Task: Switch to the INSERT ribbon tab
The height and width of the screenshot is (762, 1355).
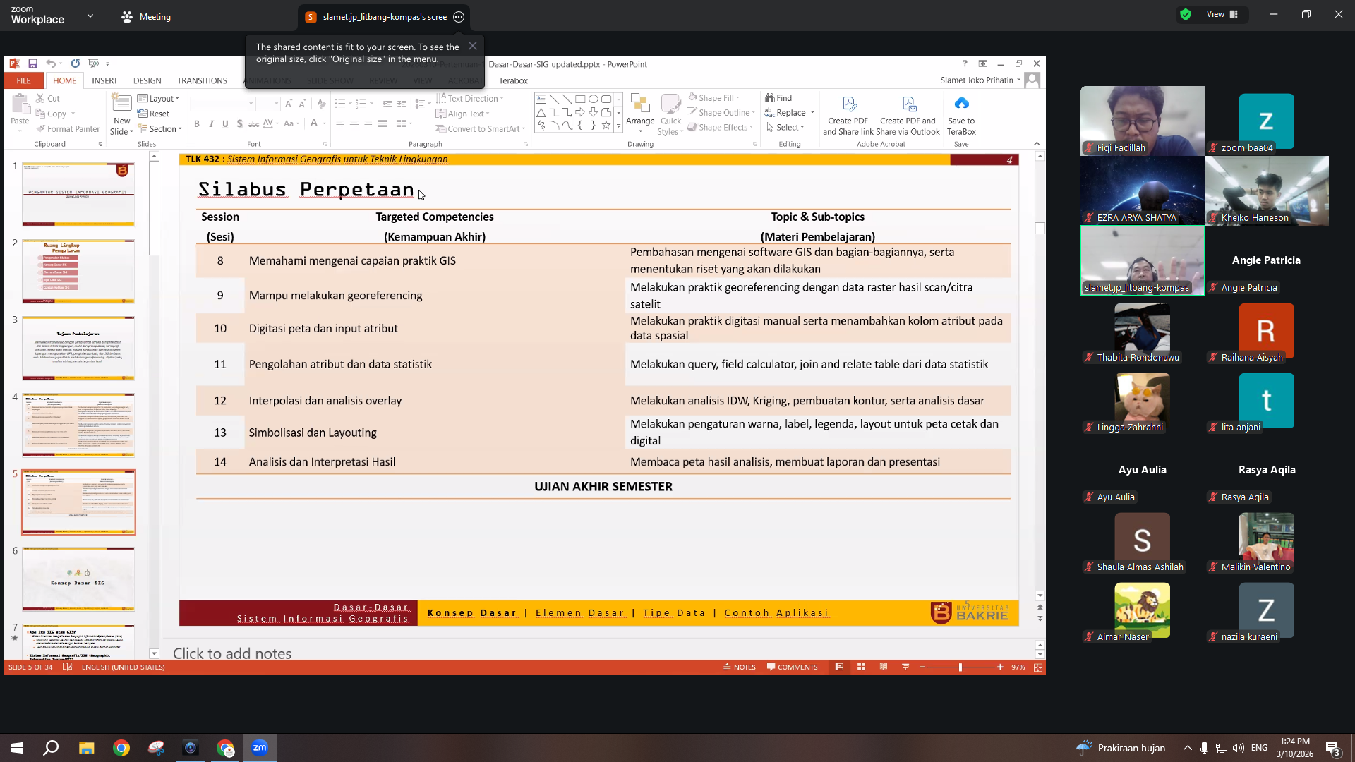Action: (x=104, y=81)
